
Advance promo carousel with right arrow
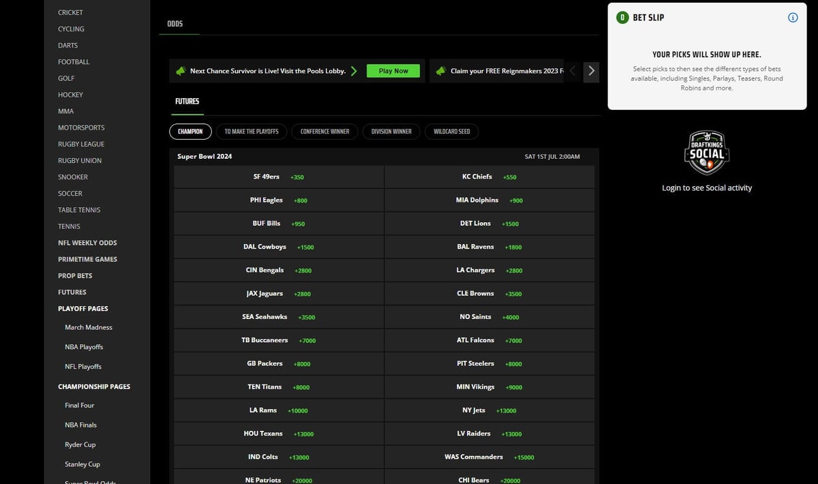pyautogui.click(x=591, y=71)
